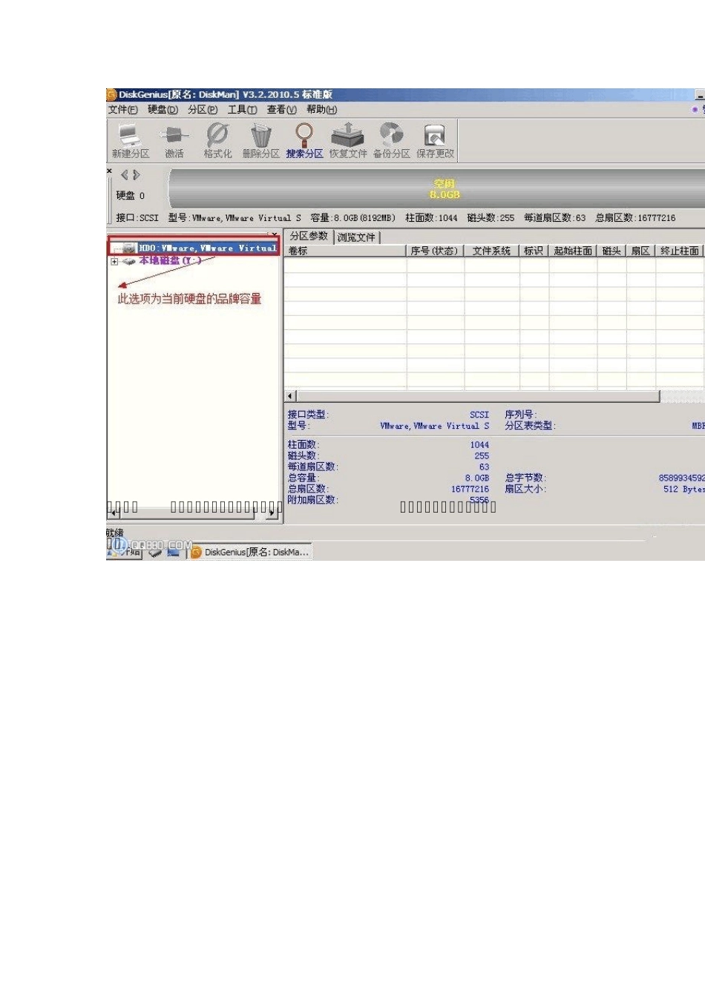Click the 保存更改 save changes icon

[435, 141]
